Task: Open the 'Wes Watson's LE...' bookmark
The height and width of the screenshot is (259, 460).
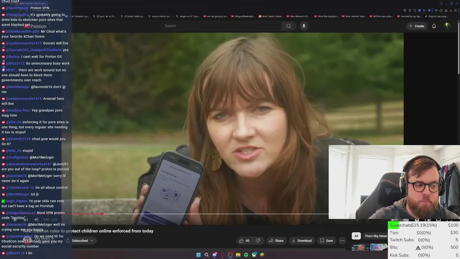Action: (x=298, y=16)
